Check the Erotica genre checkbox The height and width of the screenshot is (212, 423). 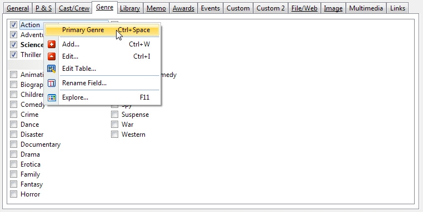coord(13,164)
